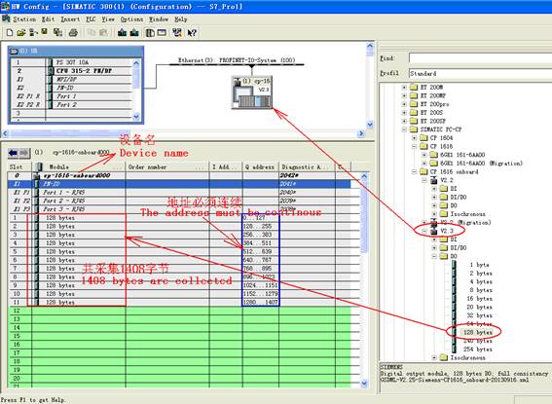The width and height of the screenshot is (552, 404).
Task: Click station view horizontal scrollbar right arrow
Action: 361,133
